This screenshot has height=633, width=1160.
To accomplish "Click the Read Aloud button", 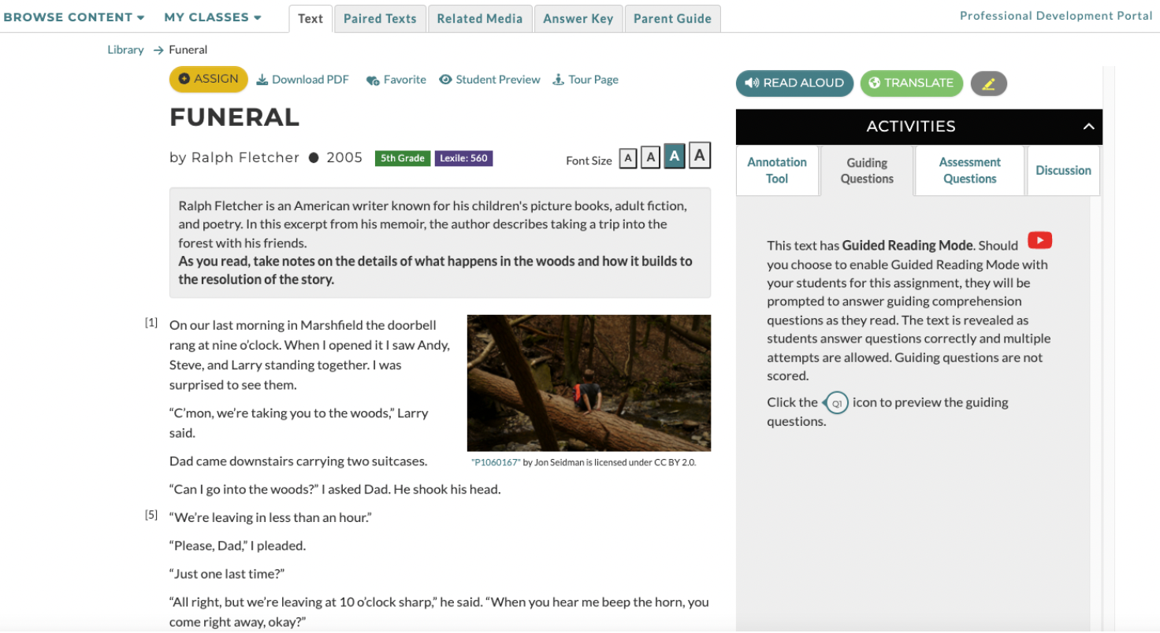I will (794, 83).
